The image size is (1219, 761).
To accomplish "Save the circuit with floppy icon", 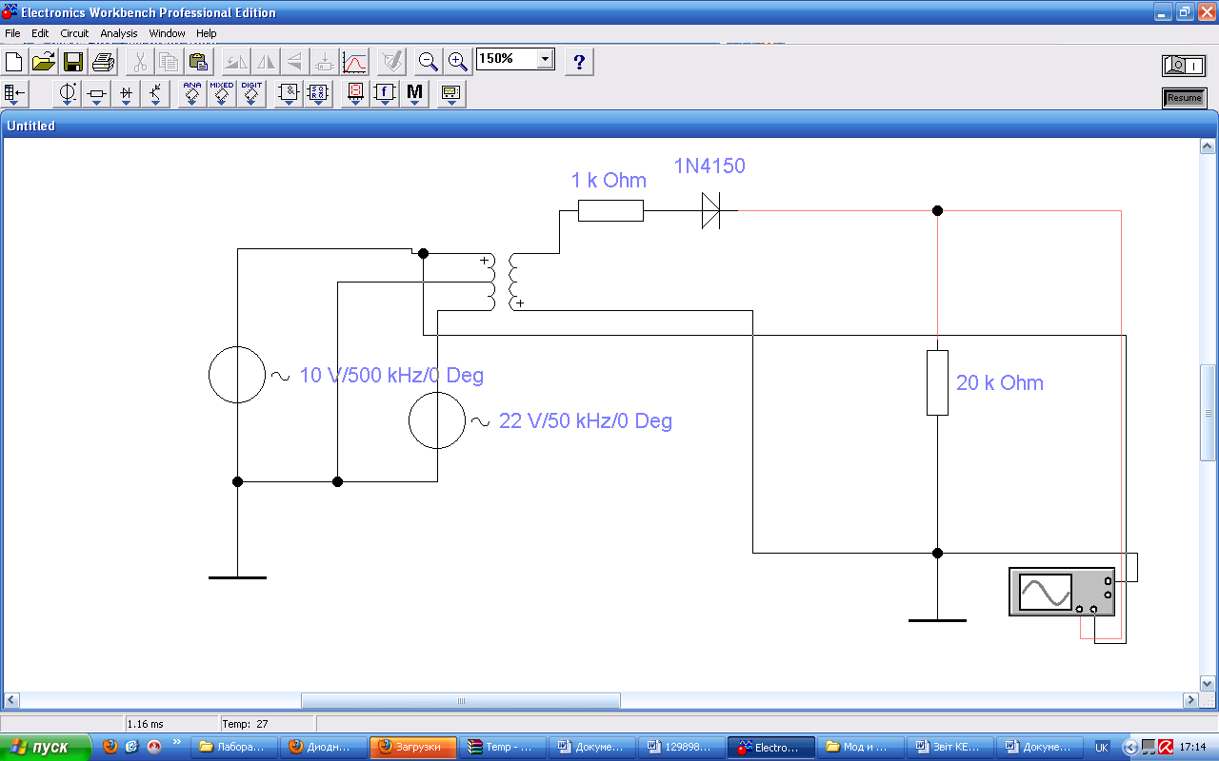I will tap(73, 63).
